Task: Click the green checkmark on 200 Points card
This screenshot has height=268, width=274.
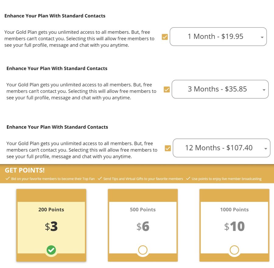Action: point(51,250)
